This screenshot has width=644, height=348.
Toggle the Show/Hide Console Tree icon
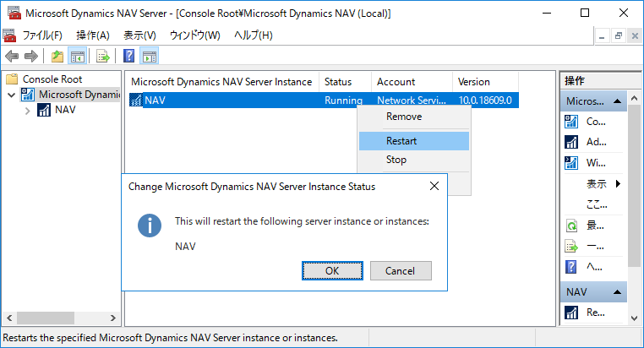pos(77,56)
